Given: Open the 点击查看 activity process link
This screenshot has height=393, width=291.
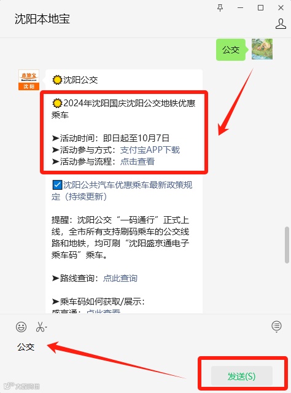Looking at the screenshot, I should click(138, 161).
